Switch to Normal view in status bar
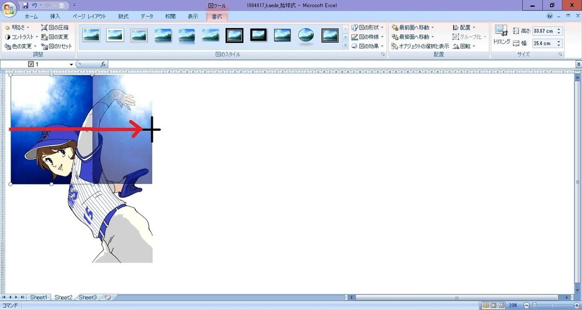 point(485,306)
